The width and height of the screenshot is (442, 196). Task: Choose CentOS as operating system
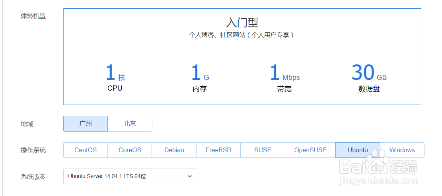[86, 150]
